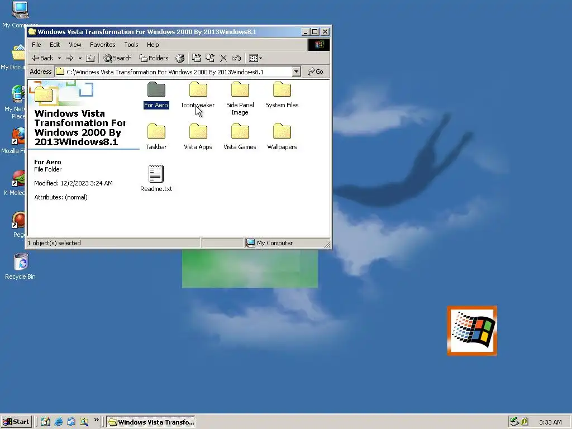This screenshot has height=429, width=572.
Task: Select the For Aero folder
Action: (x=156, y=95)
